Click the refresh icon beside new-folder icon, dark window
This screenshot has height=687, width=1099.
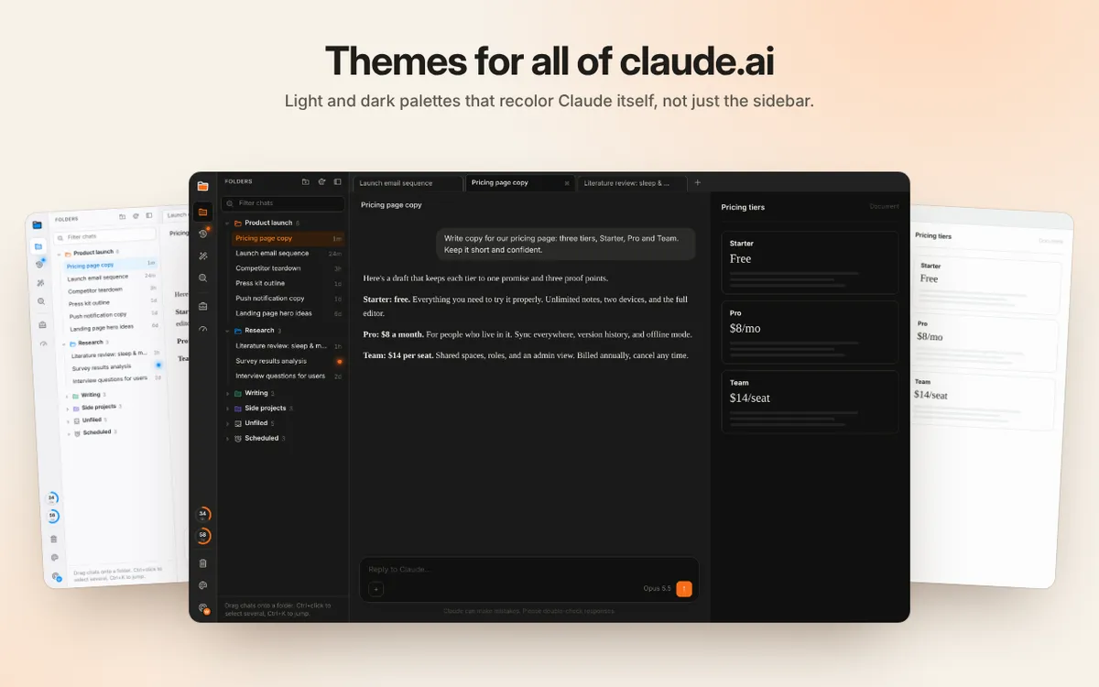321,181
